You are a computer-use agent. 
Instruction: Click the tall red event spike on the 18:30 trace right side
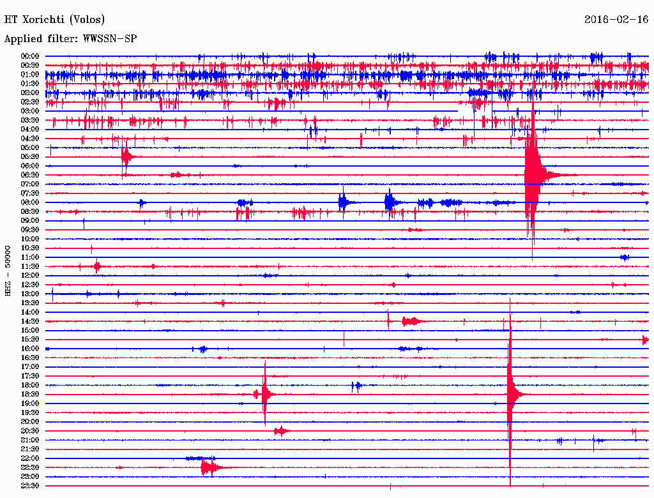click(x=510, y=394)
